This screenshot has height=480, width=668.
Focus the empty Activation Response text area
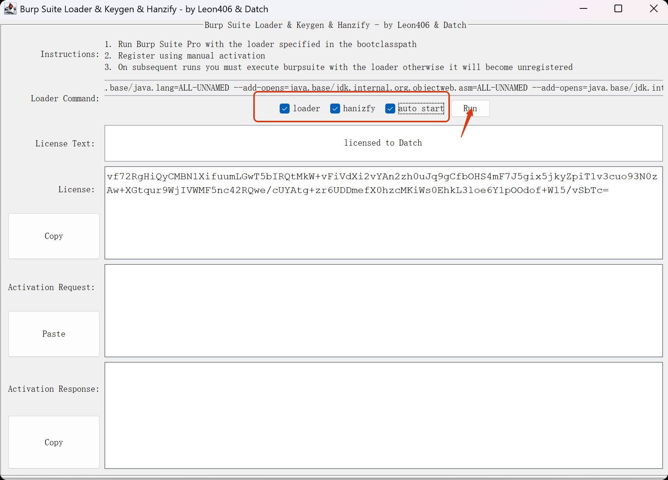click(x=383, y=415)
